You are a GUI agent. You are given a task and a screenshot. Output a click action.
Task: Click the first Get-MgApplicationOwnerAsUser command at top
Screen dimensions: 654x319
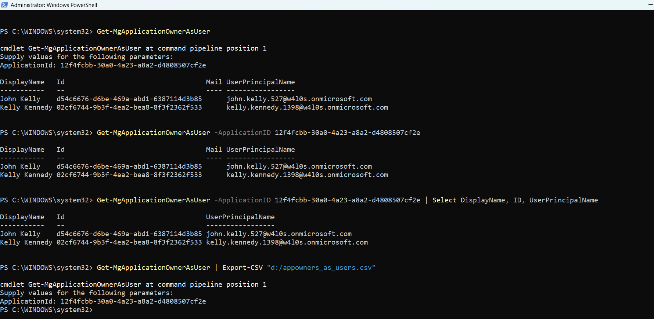coord(153,32)
